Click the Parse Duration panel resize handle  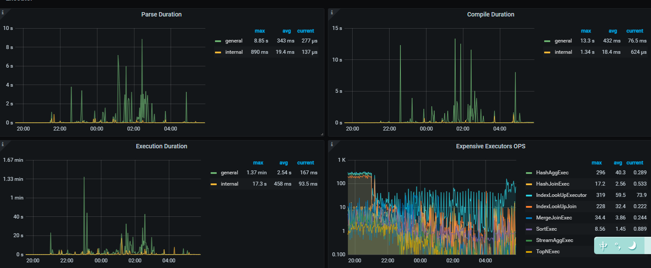click(322, 134)
